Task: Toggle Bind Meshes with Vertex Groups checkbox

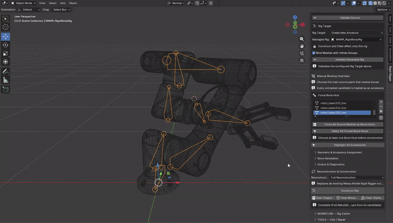Action: pos(314,53)
